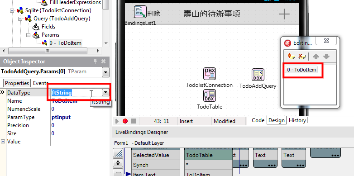
Task: Switch to the Code tab
Action: tap(258, 120)
